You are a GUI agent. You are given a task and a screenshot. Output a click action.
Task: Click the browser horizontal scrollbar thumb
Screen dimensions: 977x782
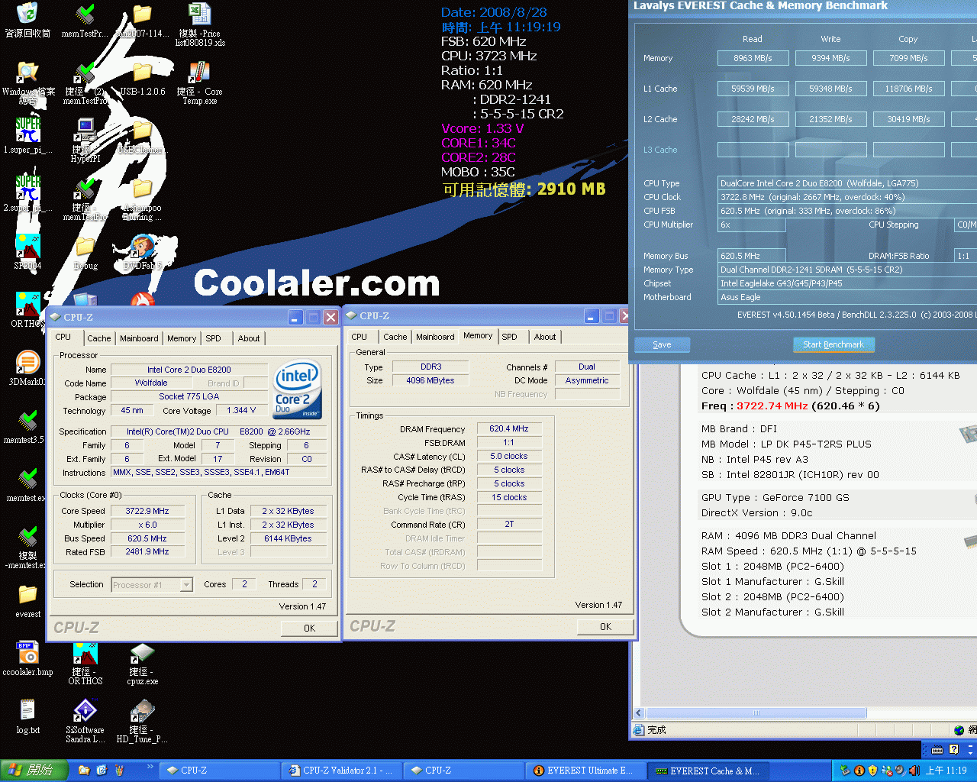tap(756, 713)
